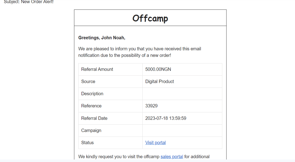Click the reference number 33929
The image size is (295, 162).
click(x=151, y=106)
